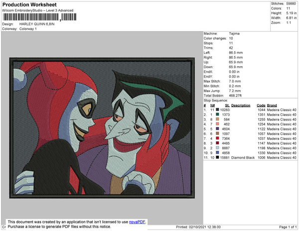299x231 pixels.
Task: Click the light blue swatch for code 1198
Action: pyautogui.click(x=217, y=148)
